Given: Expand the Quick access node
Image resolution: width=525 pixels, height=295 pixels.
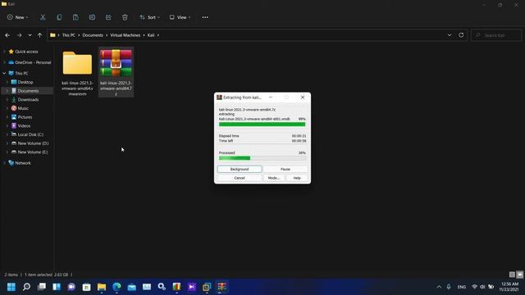Looking at the screenshot, I should (4, 52).
